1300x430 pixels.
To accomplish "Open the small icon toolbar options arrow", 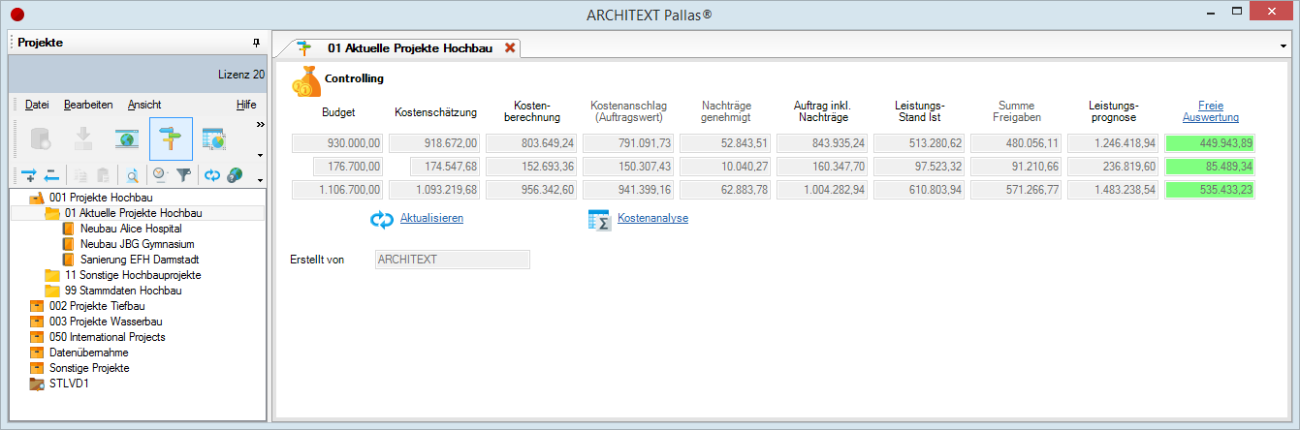I will pyautogui.click(x=260, y=180).
